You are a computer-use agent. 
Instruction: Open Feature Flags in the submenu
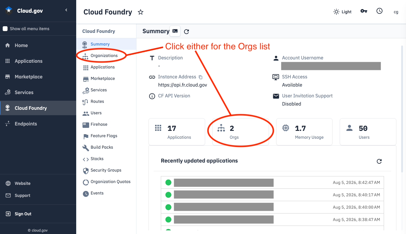pyautogui.click(x=106, y=136)
